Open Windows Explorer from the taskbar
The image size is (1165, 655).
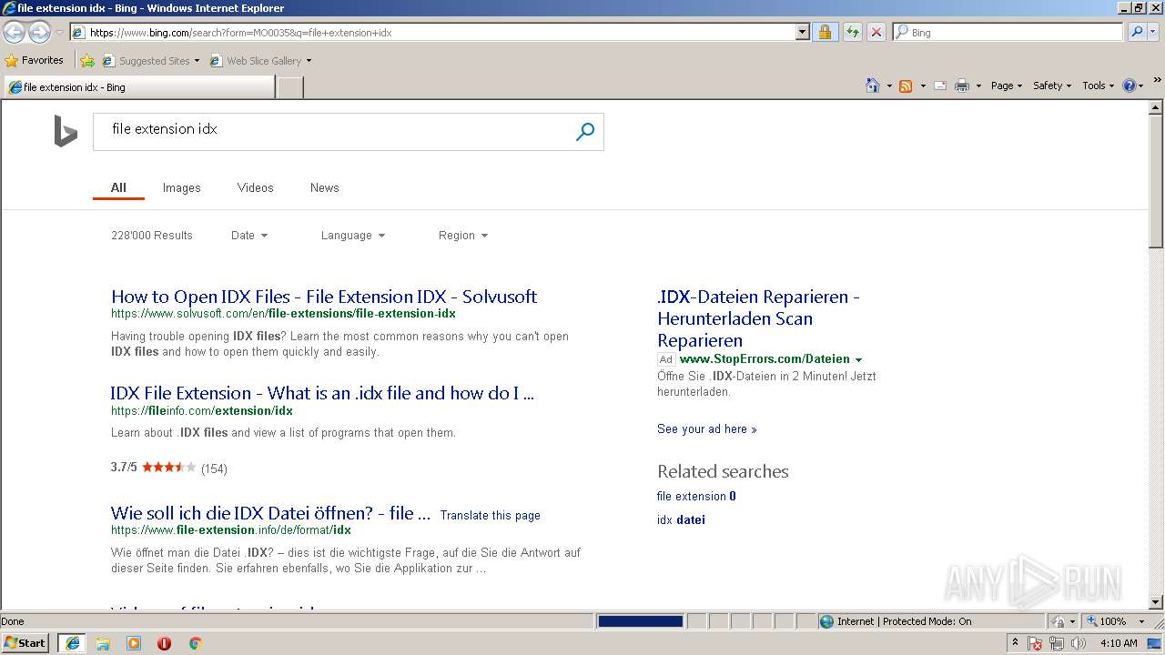click(x=103, y=643)
